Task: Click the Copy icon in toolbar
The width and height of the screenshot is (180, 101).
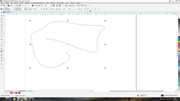Action: click(x=17, y=6)
